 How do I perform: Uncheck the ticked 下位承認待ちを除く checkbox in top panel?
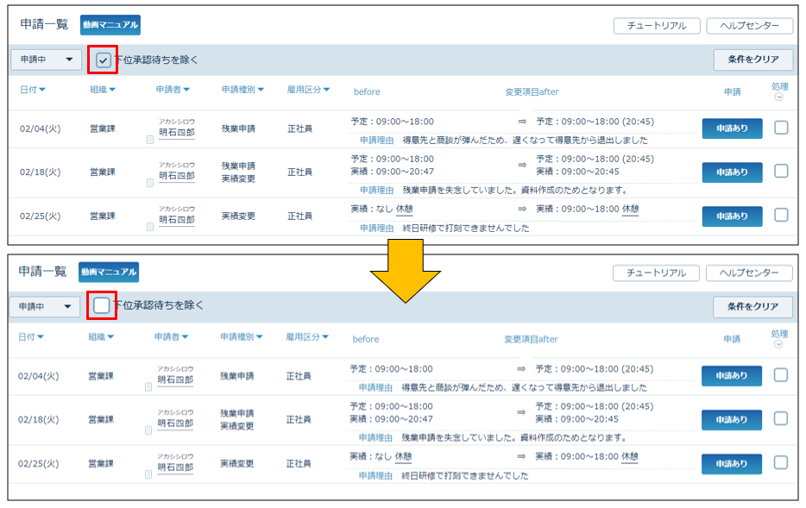(104, 60)
